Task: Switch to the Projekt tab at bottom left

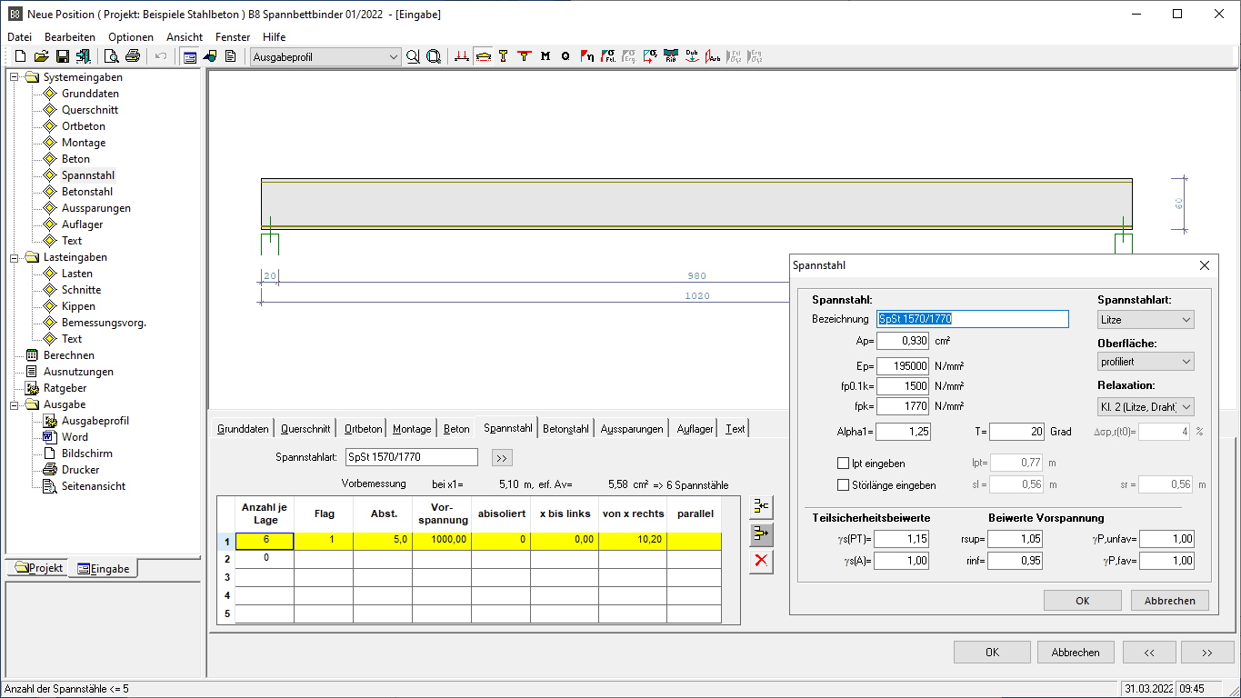Action: click(x=39, y=568)
